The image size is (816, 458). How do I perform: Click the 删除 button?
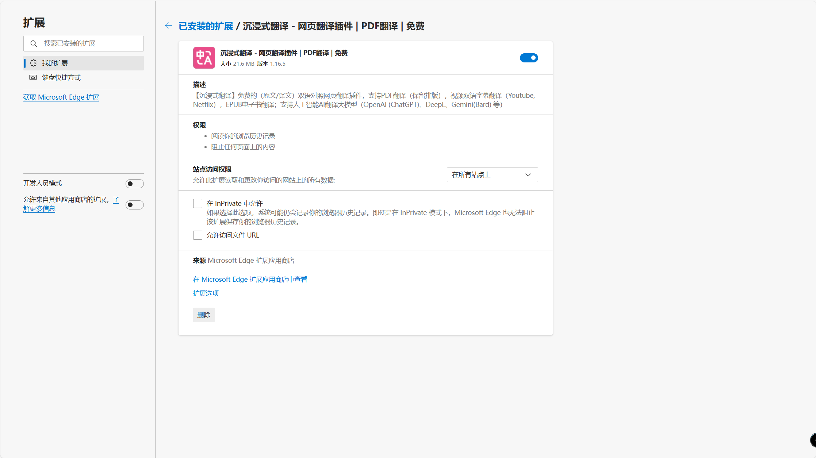pyautogui.click(x=204, y=315)
